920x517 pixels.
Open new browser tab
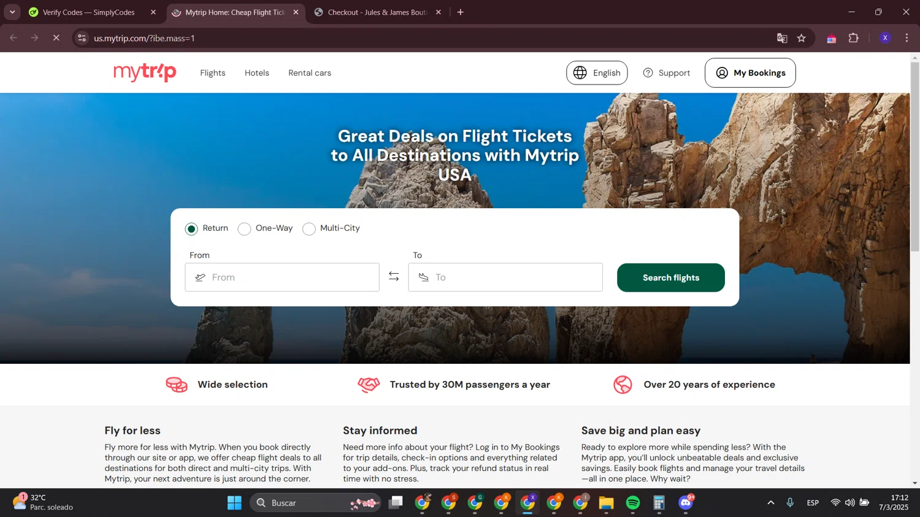[x=461, y=12]
